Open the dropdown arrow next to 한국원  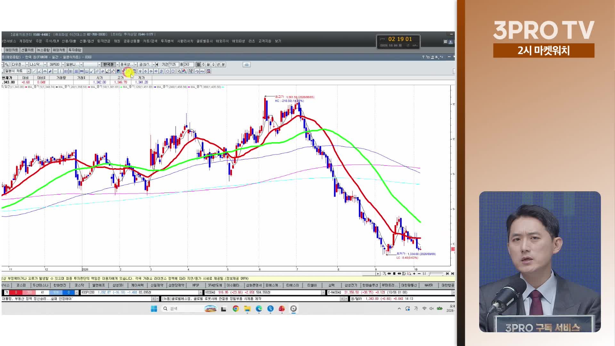click(x=118, y=65)
